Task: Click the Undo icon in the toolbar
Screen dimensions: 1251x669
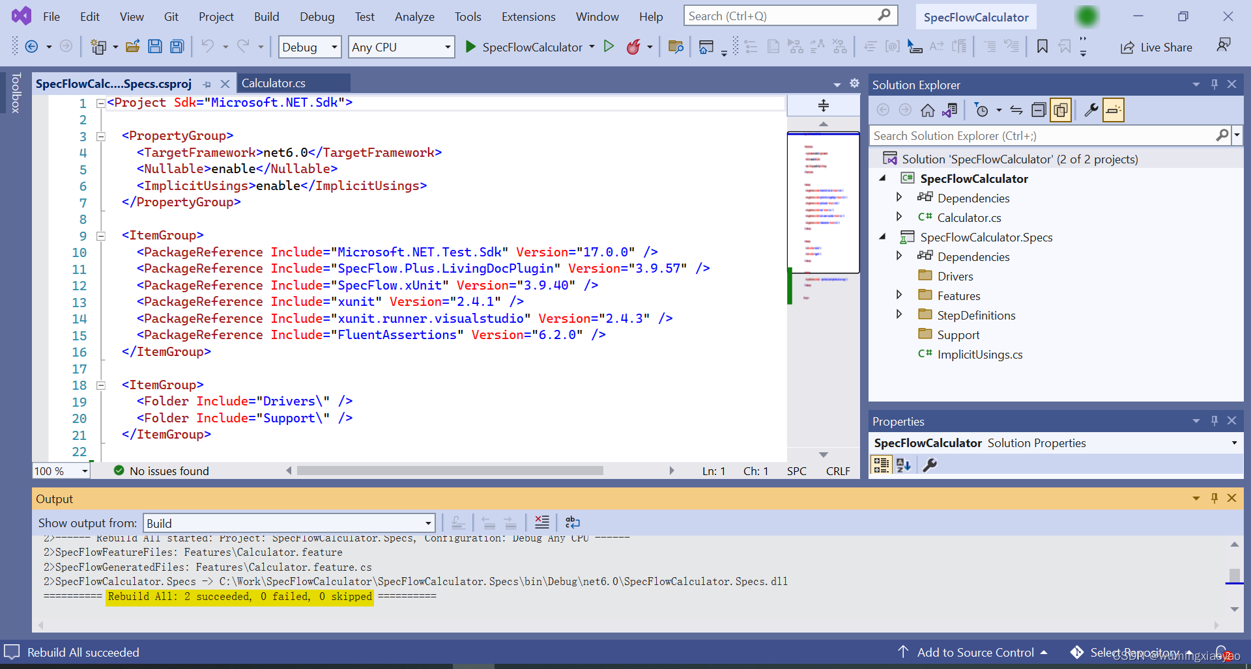Action: tap(209, 46)
